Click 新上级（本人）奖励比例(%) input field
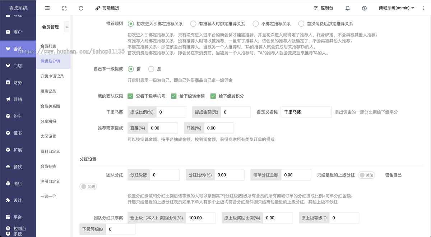Screen dimensions: 431x237 coord(200,218)
